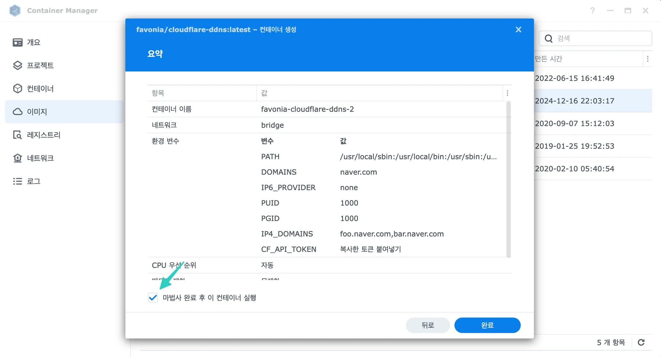Open the help question mark icon
661x357 pixels.
(592, 11)
